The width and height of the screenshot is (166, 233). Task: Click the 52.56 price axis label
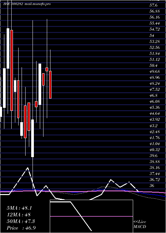point(155,48)
